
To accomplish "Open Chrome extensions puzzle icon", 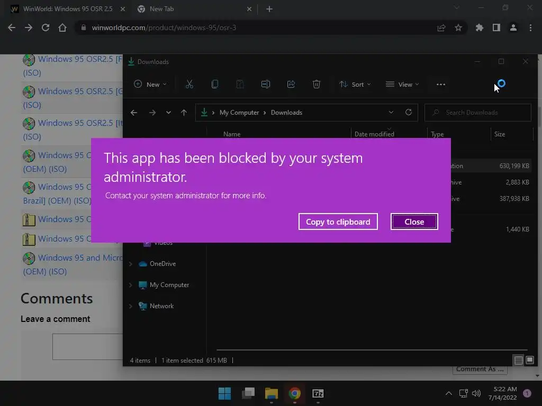I will coord(480,27).
